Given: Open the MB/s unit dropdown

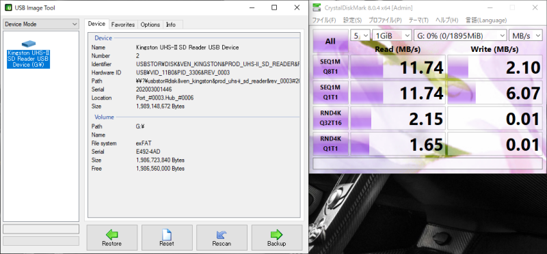Looking at the screenshot, I should 526,36.
